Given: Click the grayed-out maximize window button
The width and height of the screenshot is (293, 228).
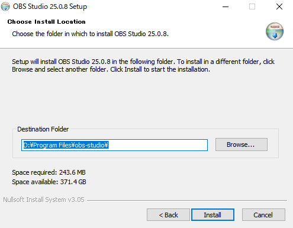Looking at the screenshot, I should click(252, 7).
